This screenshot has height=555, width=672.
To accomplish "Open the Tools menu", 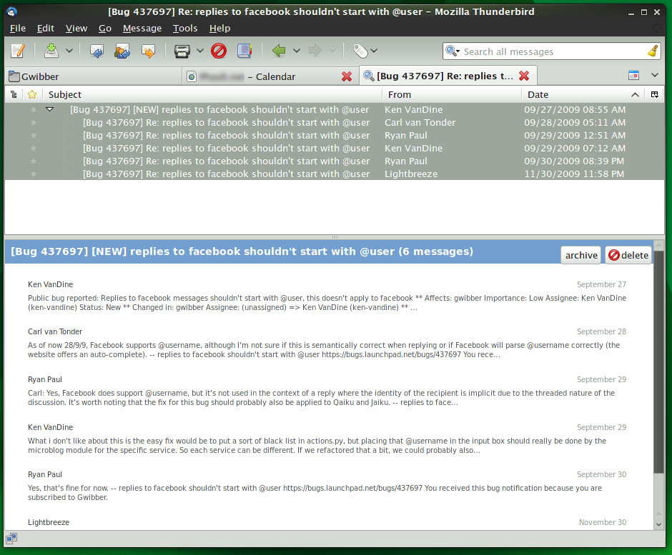I will tap(184, 29).
